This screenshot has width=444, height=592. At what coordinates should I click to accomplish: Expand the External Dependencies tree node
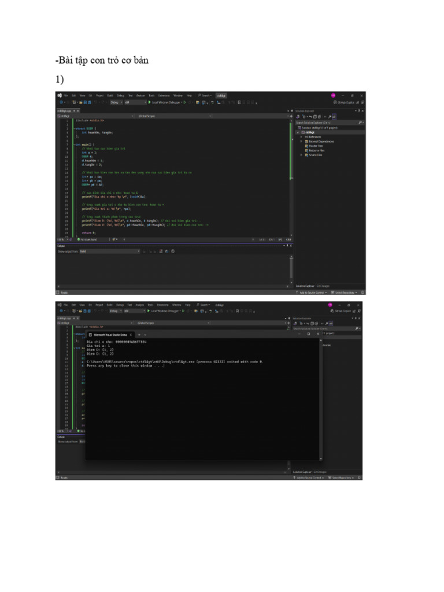pyautogui.click(x=301, y=141)
